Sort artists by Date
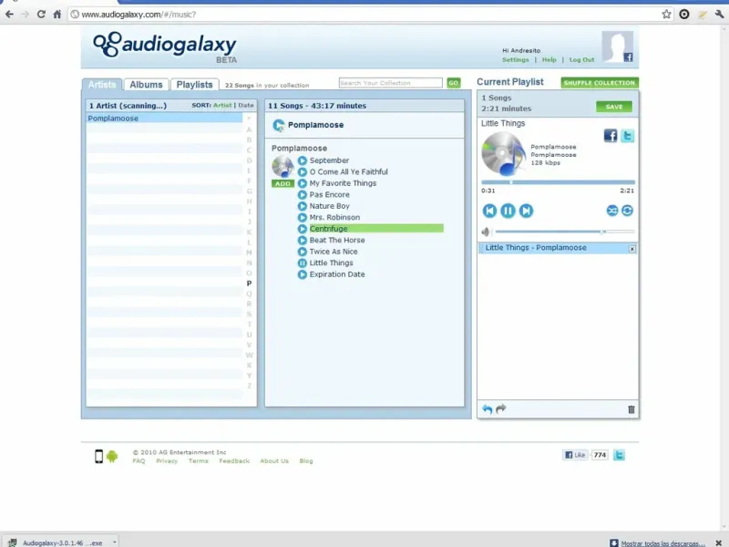The height and width of the screenshot is (547, 729). click(246, 106)
